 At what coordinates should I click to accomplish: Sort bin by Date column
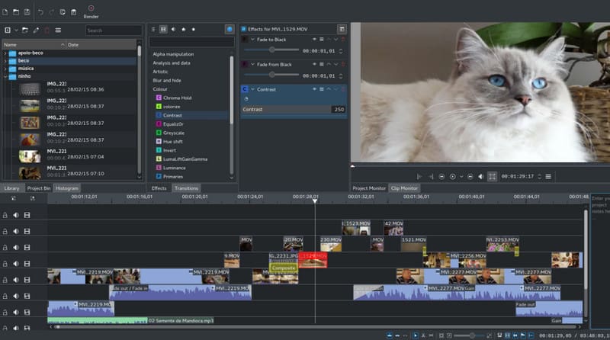(x=101, y=45)
